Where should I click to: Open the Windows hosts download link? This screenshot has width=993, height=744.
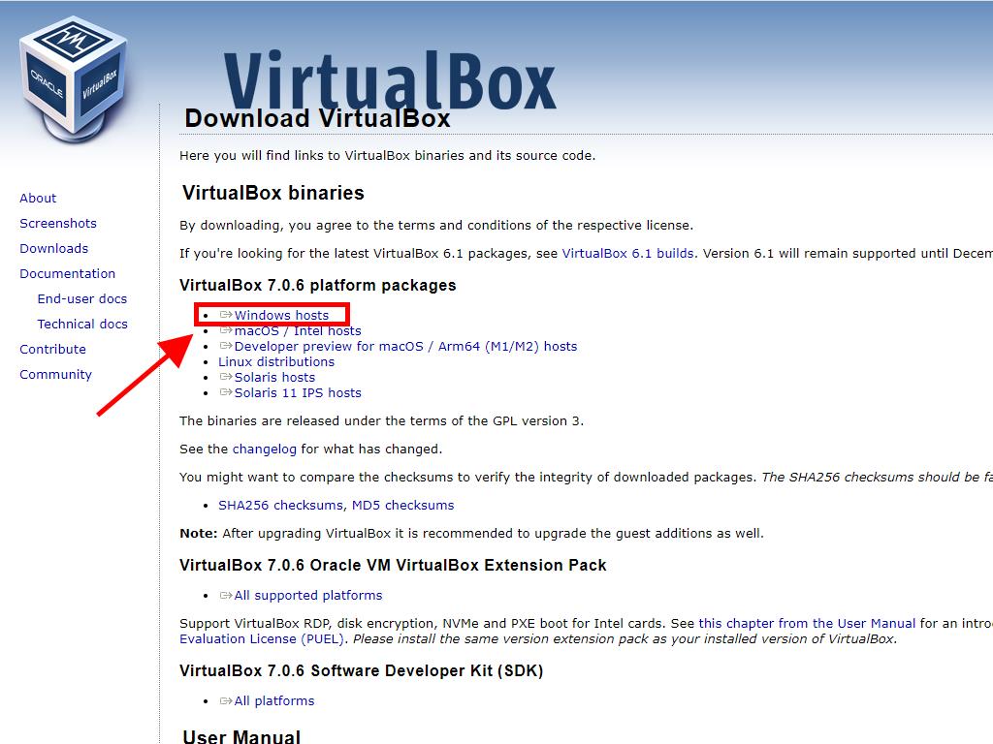click(281, 315)
